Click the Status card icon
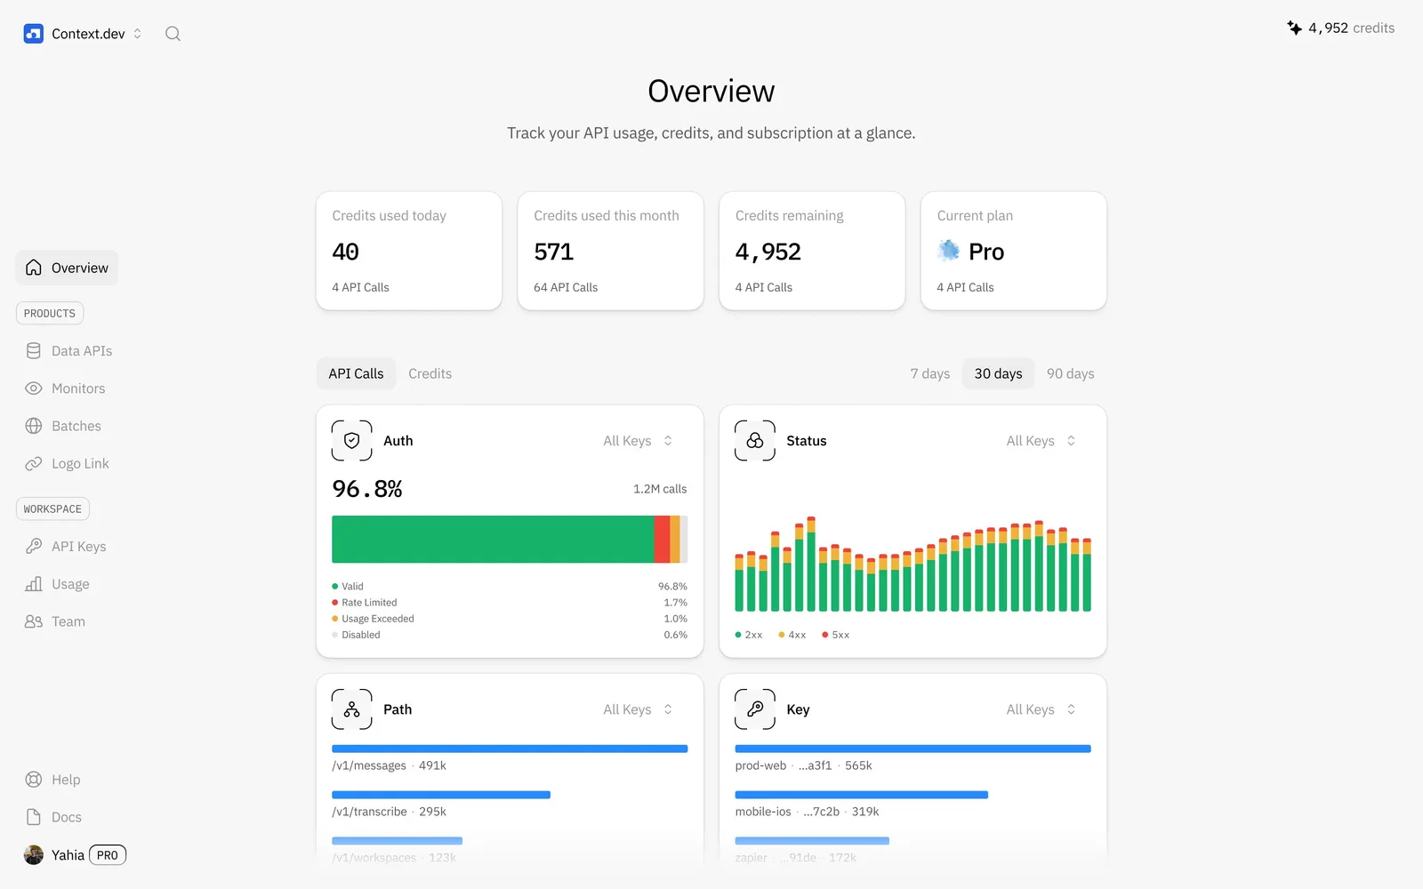1423x889 pixels. click(755, 441)
